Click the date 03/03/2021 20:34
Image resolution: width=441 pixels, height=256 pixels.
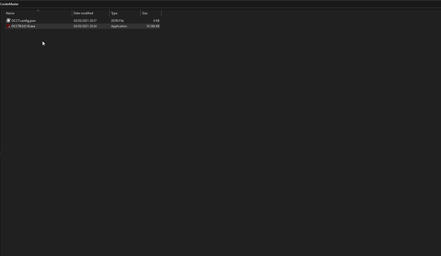point(85,26)
